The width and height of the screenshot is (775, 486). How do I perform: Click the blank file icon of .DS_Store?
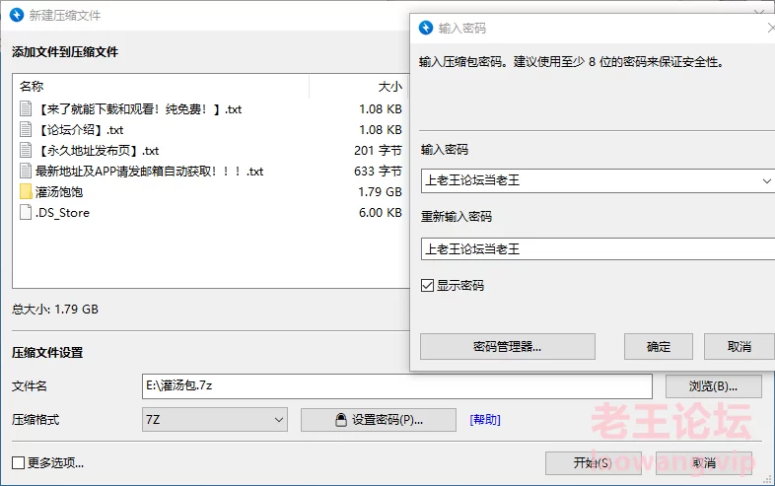click(26, 213)
